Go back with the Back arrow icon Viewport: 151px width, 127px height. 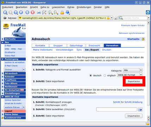5,12
